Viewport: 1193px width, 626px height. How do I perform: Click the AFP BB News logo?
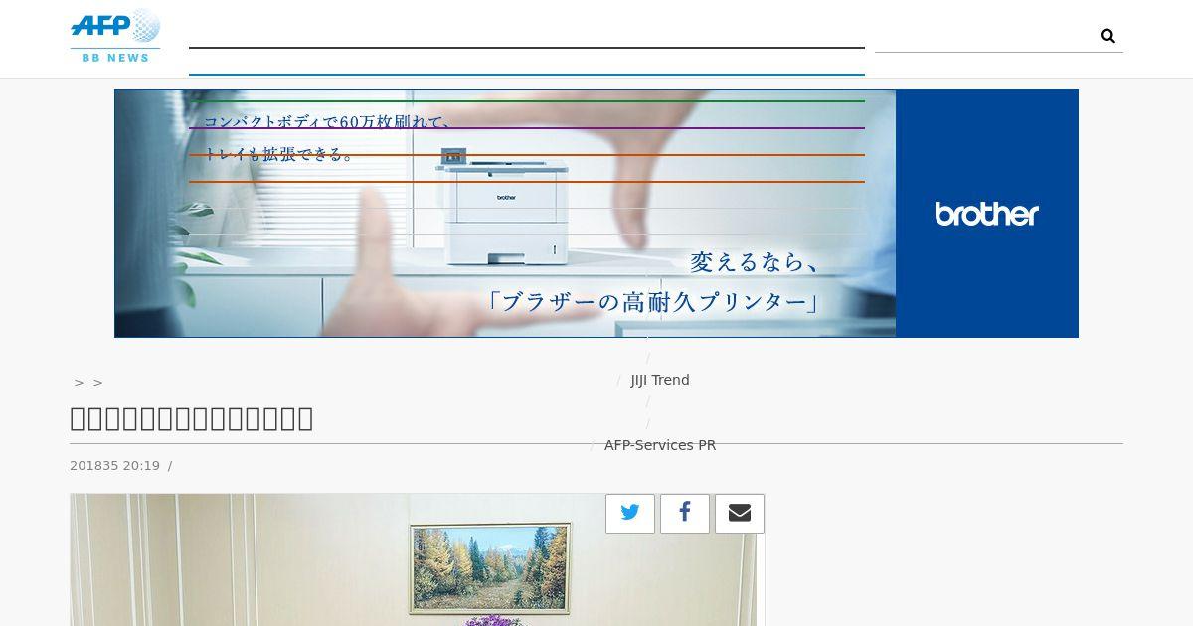coord(115,36)
